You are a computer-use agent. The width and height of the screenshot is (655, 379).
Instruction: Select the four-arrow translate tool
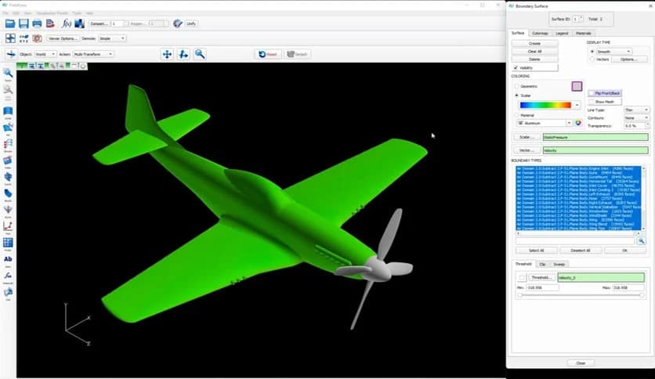167,54
